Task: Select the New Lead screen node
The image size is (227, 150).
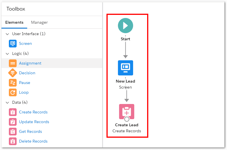Action: click(125, 68)
